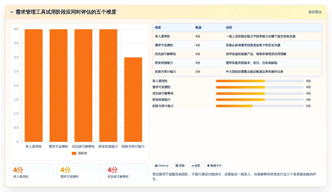Click the 路径雷达 label in header
The image size is (332, 192).
pos(315,12)
